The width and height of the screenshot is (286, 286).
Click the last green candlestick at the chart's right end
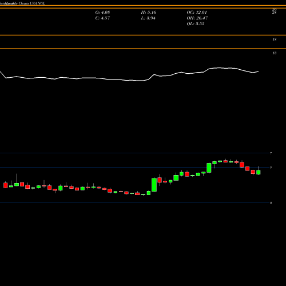point(259,172)
